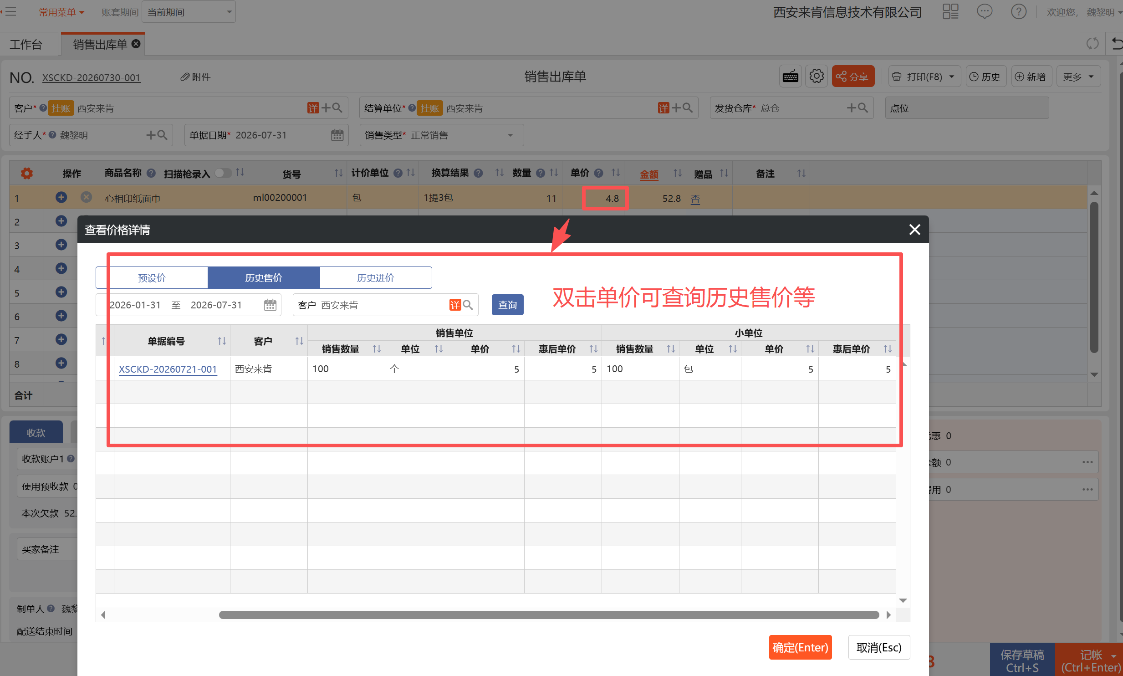The image size is (1123, 676).
Task: Sort dialog table by 单据编号
Action: click(222, 341)
